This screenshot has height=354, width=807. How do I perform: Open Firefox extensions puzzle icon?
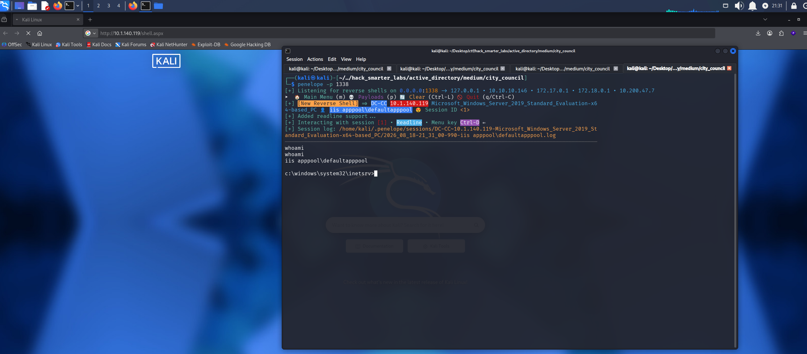click(781, 33)
